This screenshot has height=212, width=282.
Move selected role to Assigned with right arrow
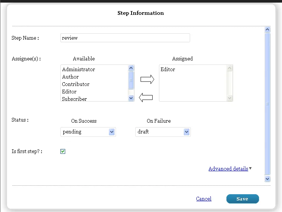[147, 79]
